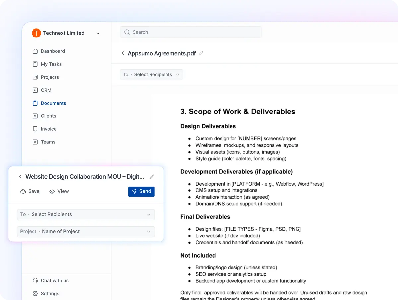
Task: Go back from Appsumo Agreements.pdf
Action: (x=123, y=53)
